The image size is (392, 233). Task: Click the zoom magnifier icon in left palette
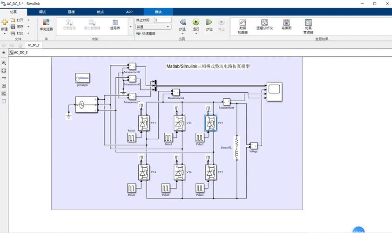tap(4, 63)
